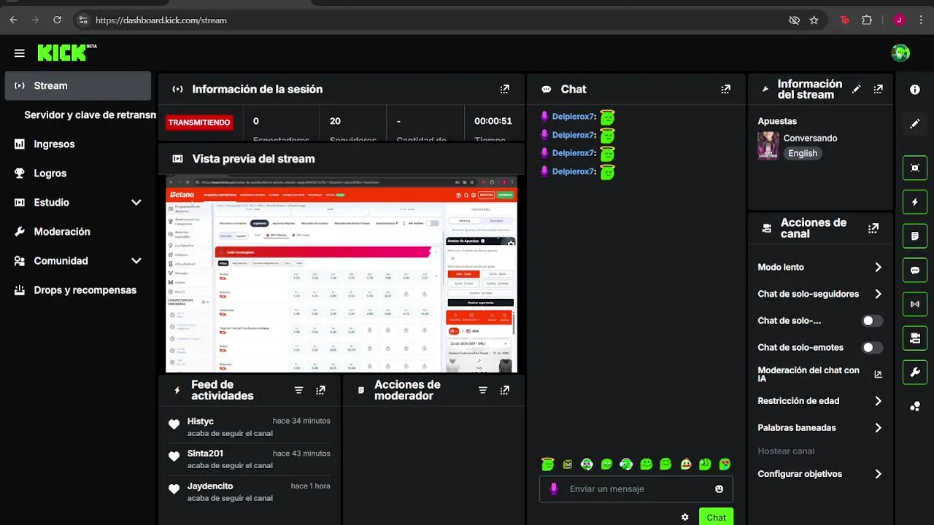Image resolution: width=934 pixels, height=525 pixels.
Task: Click the pencil edit icon in right sidebar
Action: click(x=915, y=124)
